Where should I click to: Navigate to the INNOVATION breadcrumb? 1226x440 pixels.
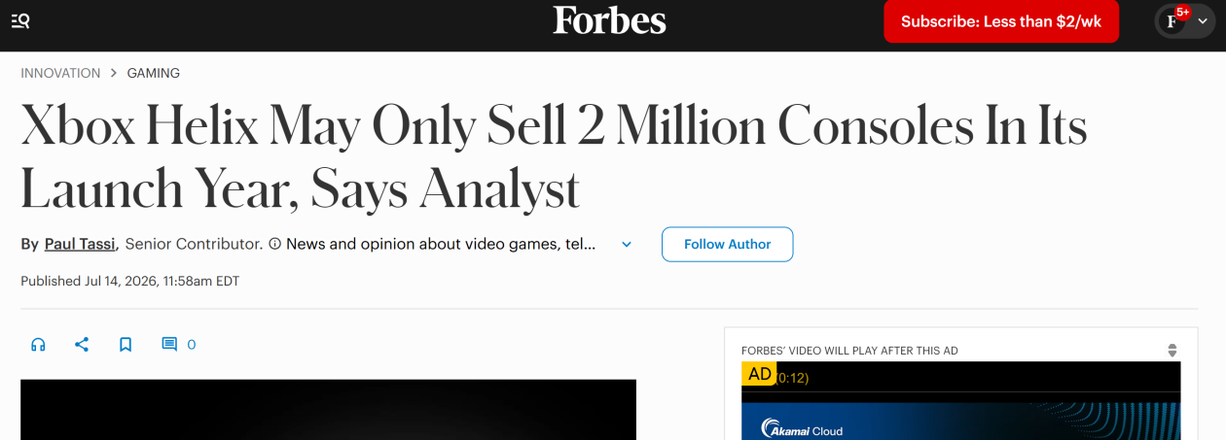coord(60,73)
